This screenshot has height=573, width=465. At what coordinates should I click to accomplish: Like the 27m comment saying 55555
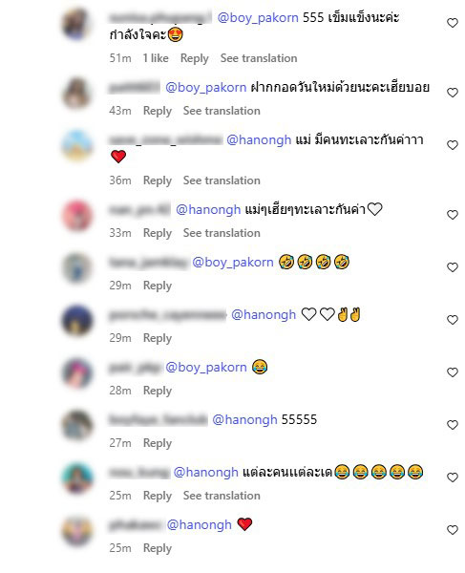453,425
